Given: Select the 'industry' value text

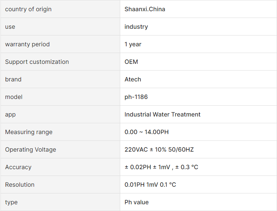Looking at the screenshot, I should (136, 27).
